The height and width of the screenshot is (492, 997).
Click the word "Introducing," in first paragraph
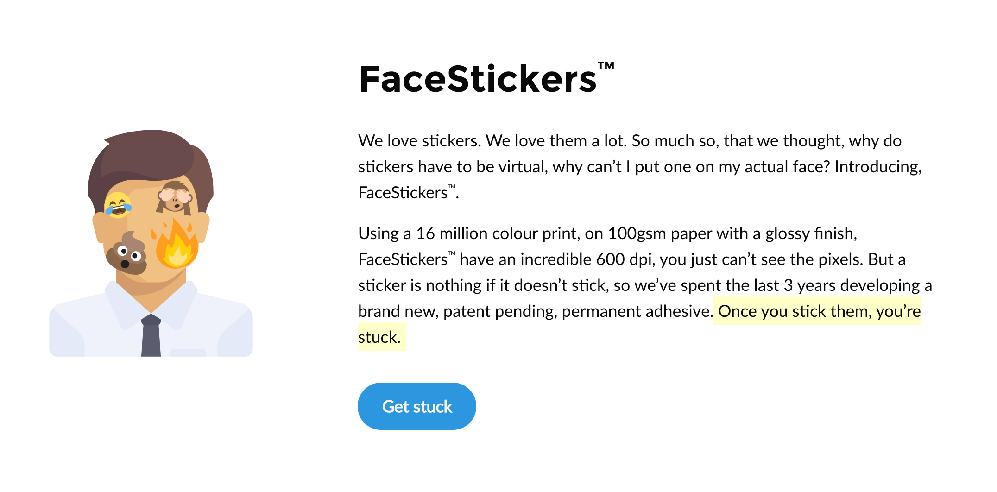pos(878,167)
